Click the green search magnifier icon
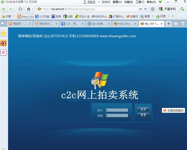 (182, 9)
